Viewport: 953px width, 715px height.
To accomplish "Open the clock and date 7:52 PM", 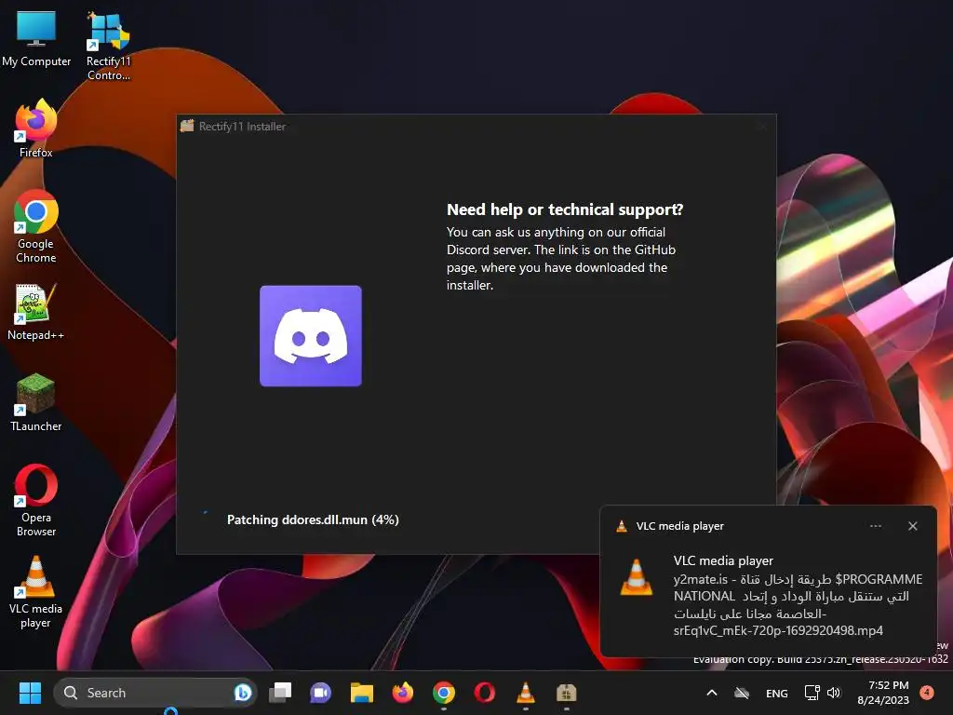I will pyautogui.click(x=883, y=693).
